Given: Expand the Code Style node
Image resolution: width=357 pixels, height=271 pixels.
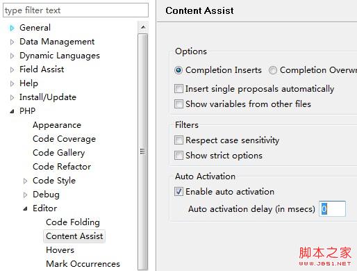Looking at the screenshot, I should click(25, 181).
